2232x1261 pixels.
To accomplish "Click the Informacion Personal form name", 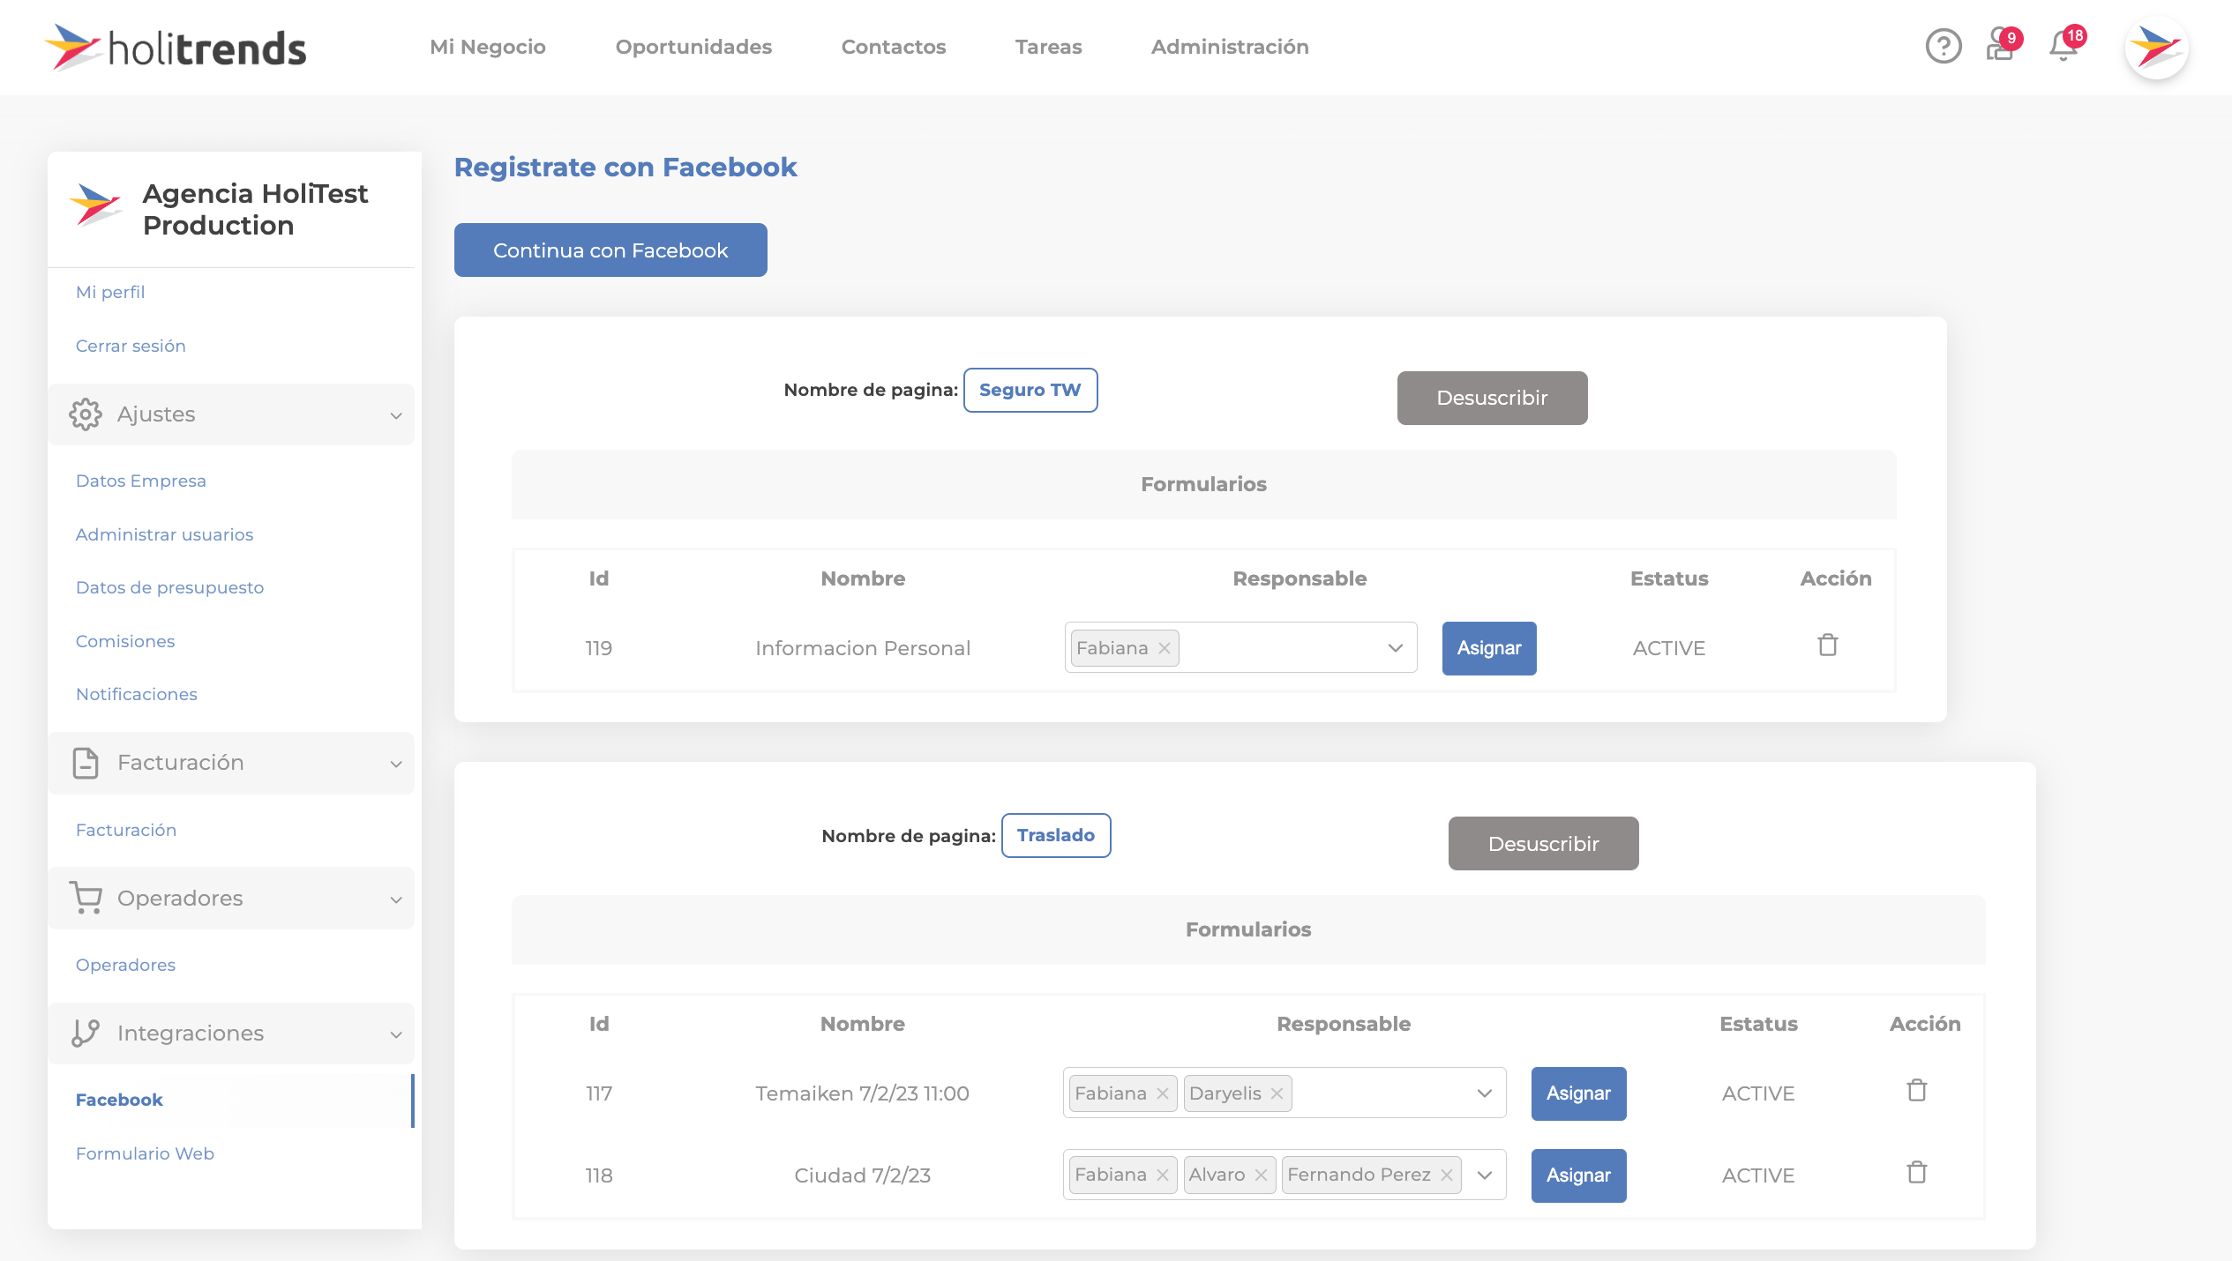I will [863, 648].
